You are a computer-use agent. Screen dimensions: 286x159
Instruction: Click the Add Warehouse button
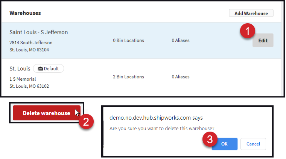tap(251, 13)
